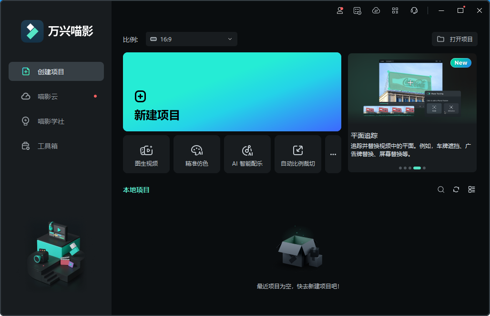
Task: Click the 新建项目 card
Action: point(232,92)
